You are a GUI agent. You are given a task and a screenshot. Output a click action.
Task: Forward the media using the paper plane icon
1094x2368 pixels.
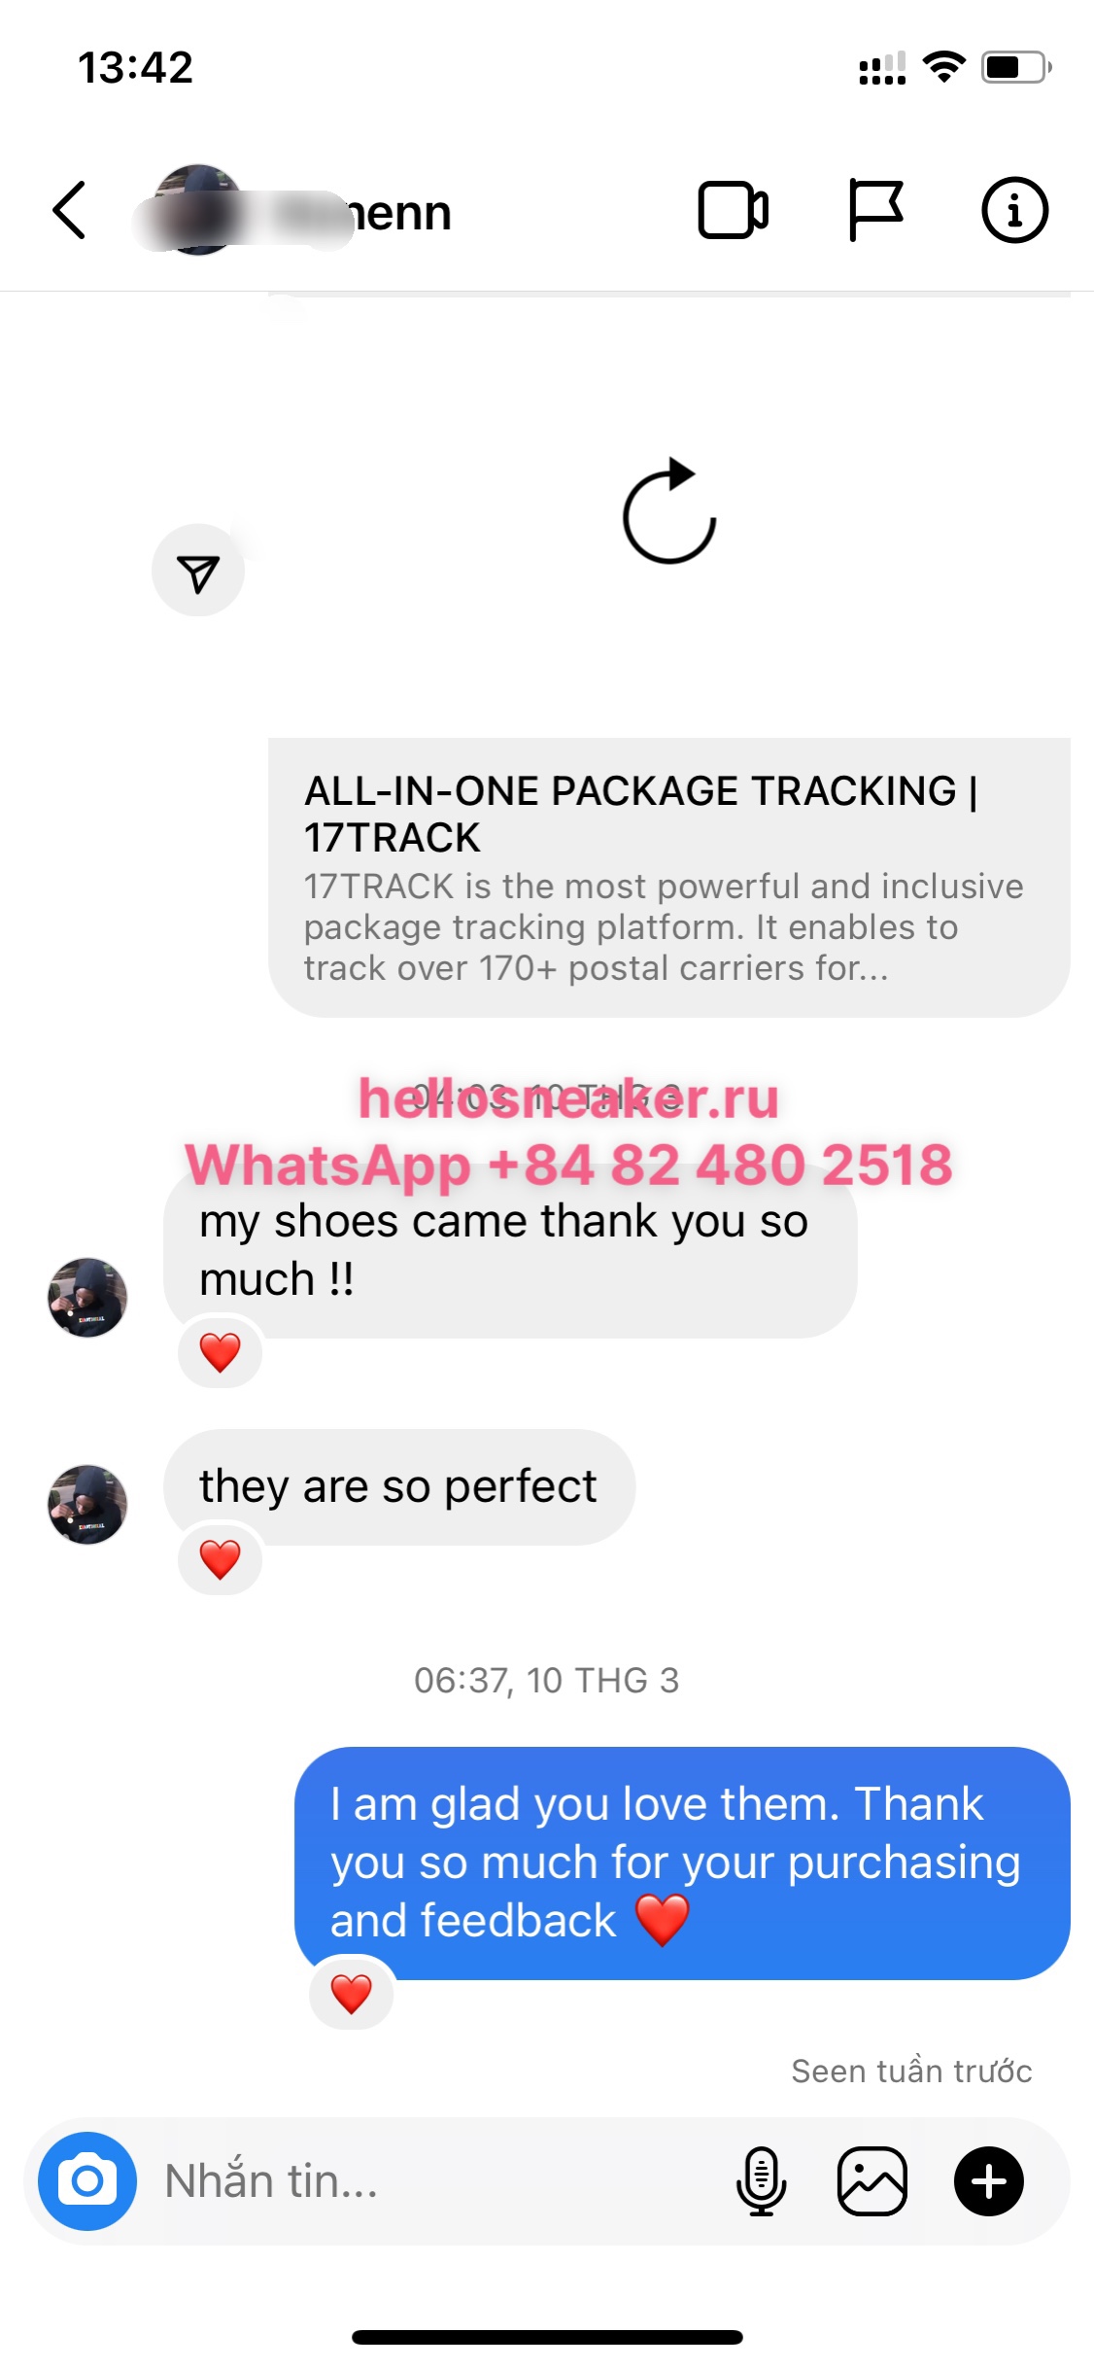198,571
